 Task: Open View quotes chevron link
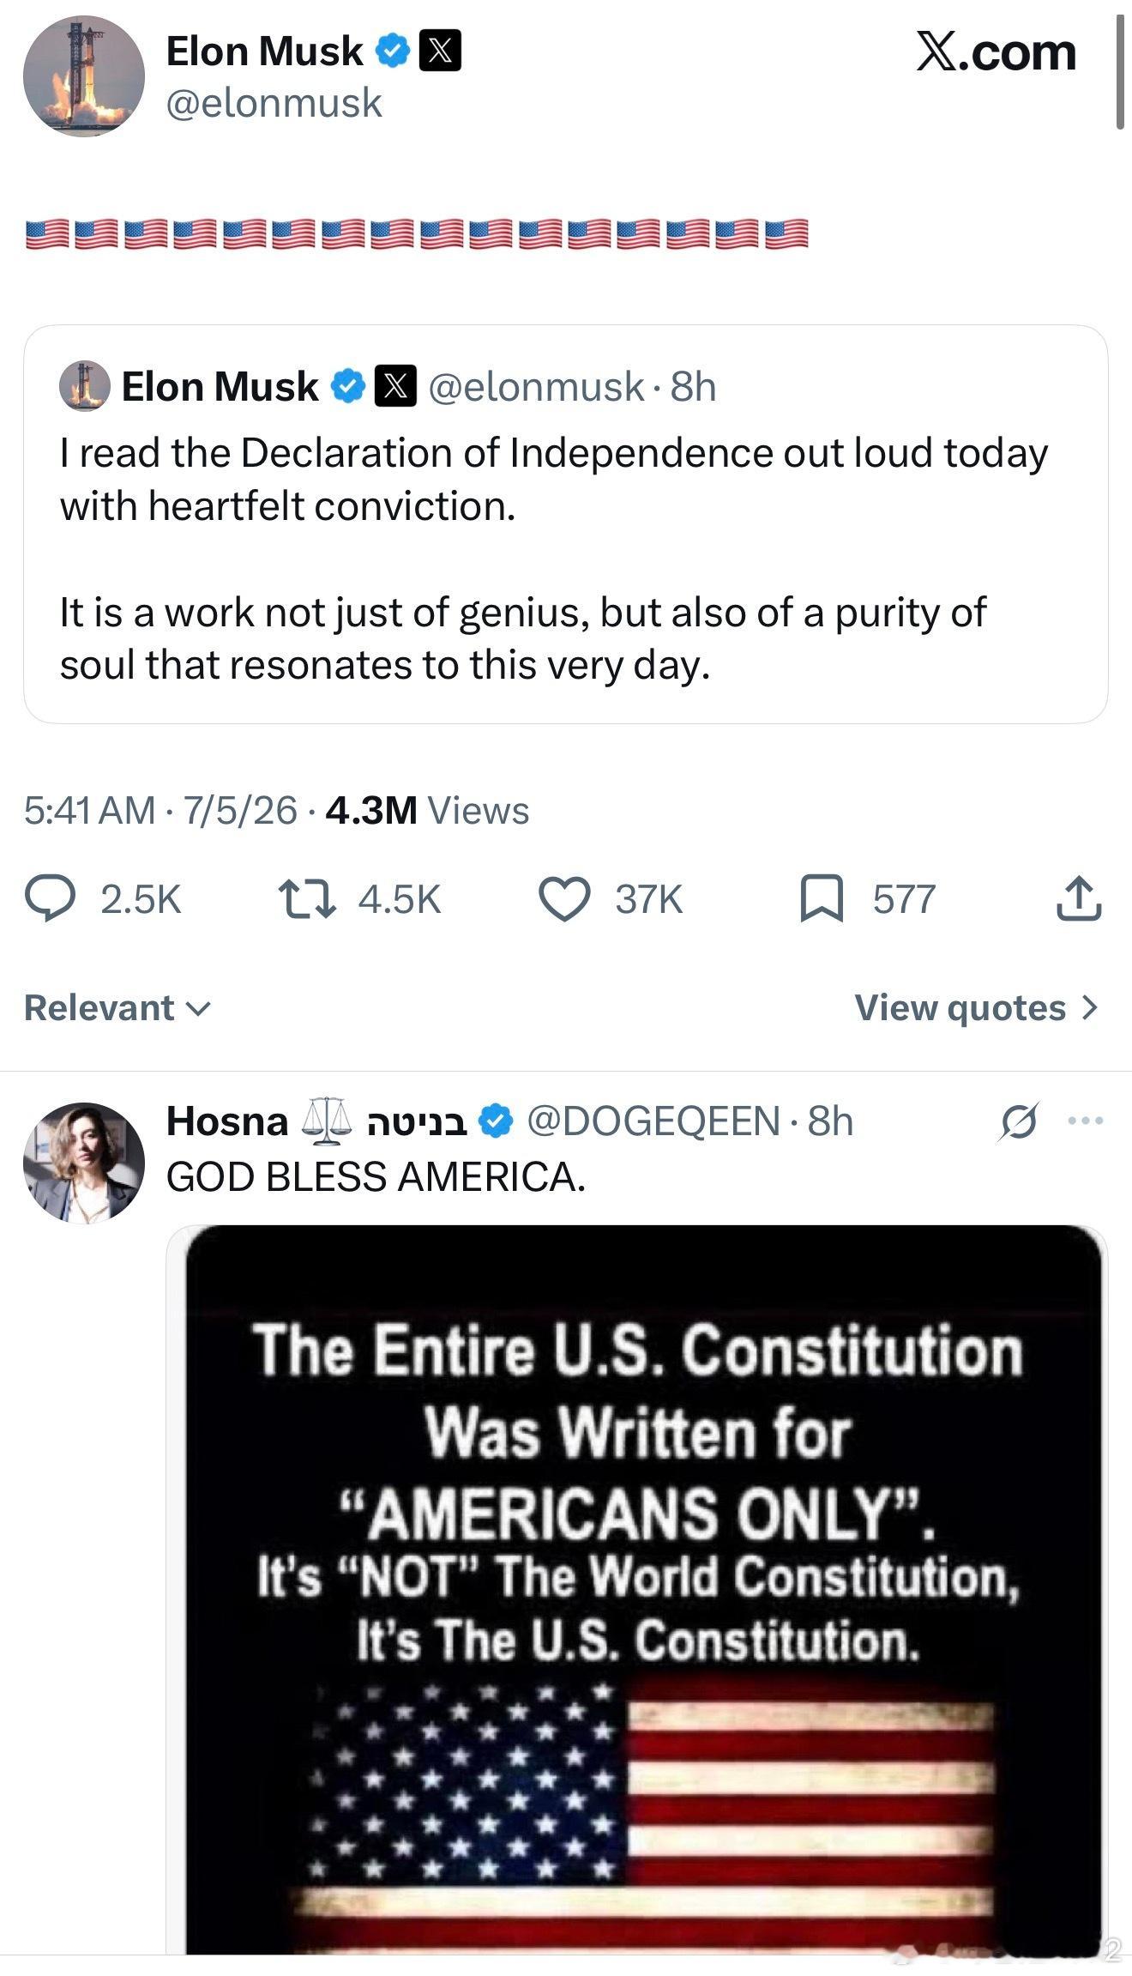(x=977, y=1007)
